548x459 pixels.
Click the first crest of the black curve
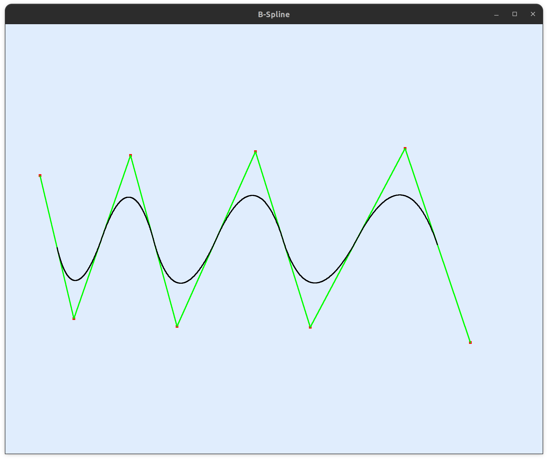pyautogui.click(x=129, y=197)
